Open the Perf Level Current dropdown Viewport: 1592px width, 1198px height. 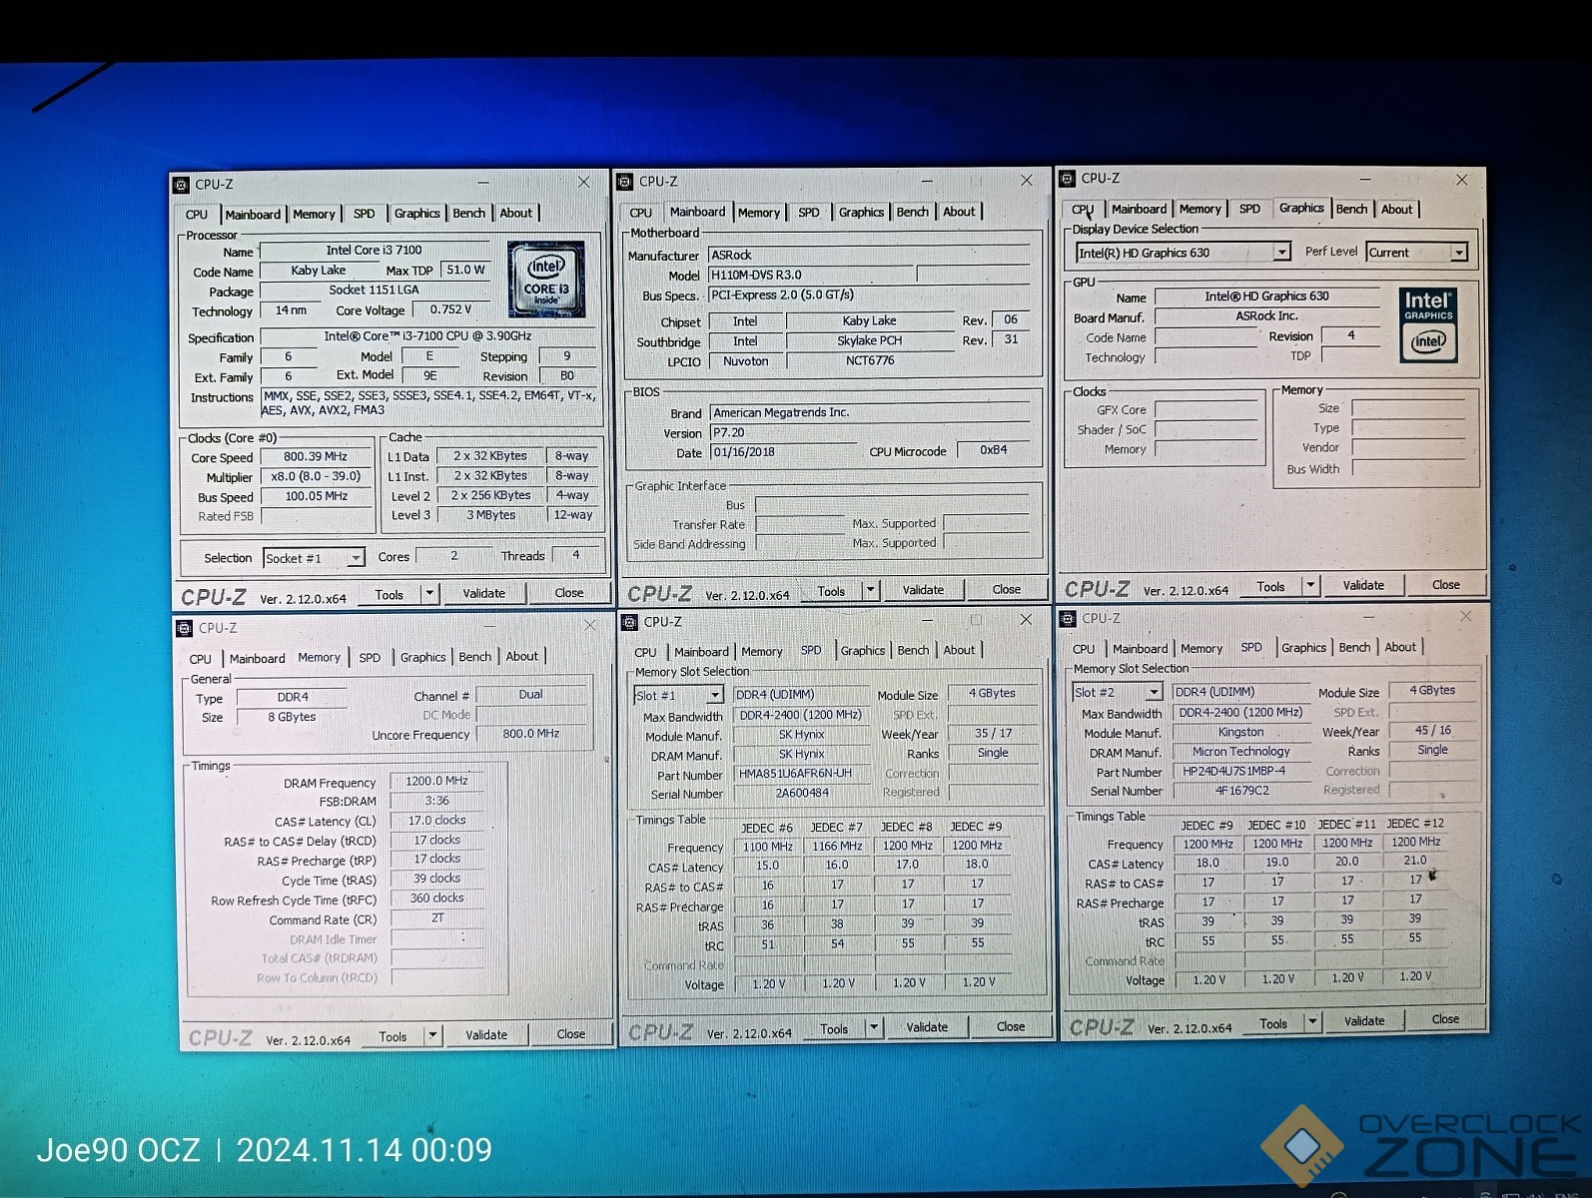click(x=1458, y=253)
